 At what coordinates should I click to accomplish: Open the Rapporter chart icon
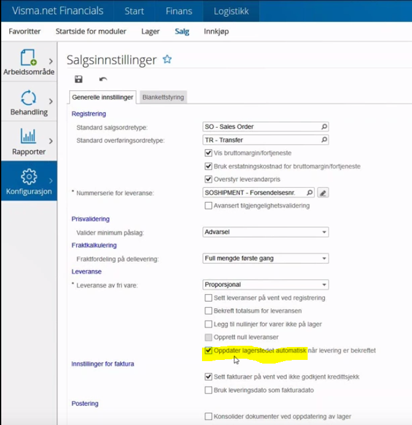(x=28, y=136)
